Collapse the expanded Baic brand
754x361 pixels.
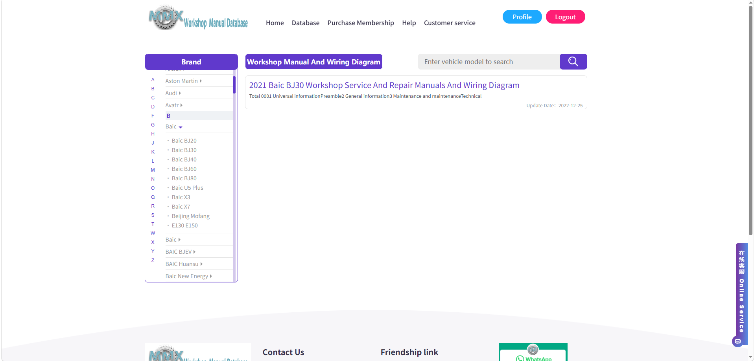click(174, 126)
